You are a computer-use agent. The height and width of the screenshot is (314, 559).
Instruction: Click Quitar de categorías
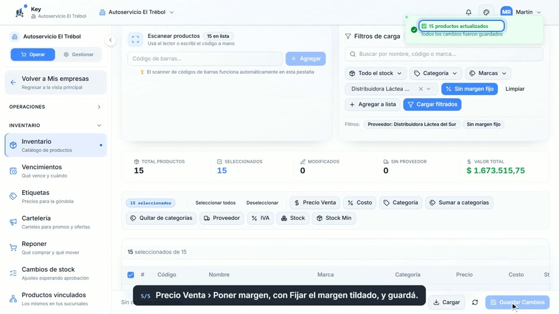[161, 218]
